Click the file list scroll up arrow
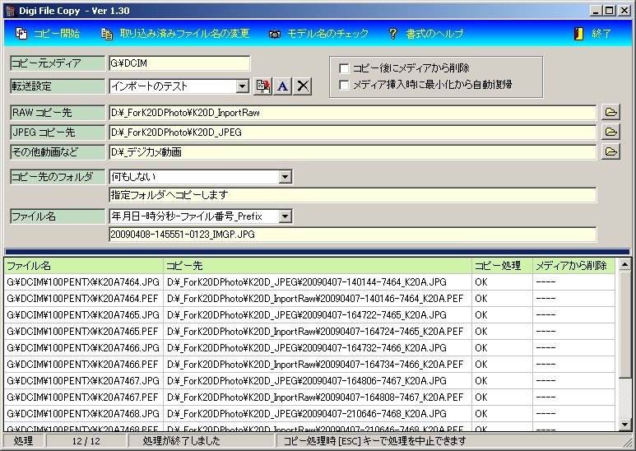Viewport: 636px width, 451px height. point(624,265)
